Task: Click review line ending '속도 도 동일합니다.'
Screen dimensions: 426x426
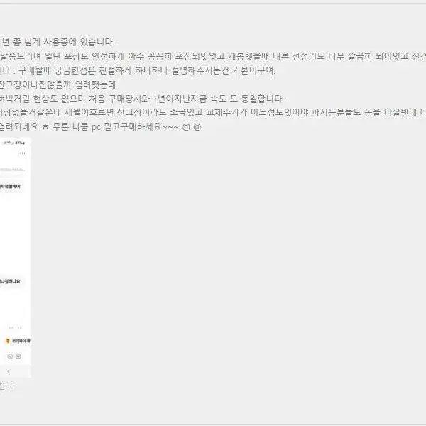Action: [x=142, y=99]
